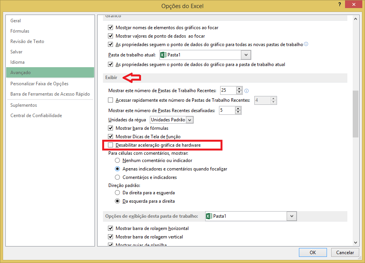365x263 pixels.
Task: Open the Unidades da régua dropdown
Action: pyautogui.click(x=189, y=120)
